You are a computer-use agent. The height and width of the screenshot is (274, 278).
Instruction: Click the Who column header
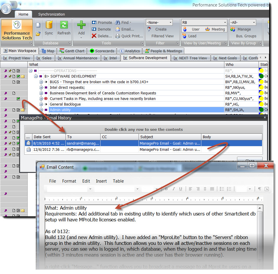241,64
